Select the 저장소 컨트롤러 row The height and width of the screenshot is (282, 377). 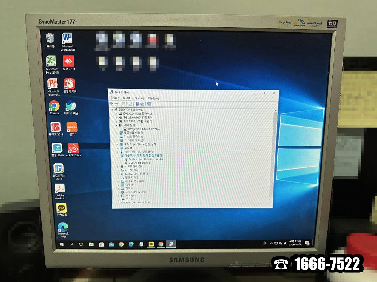click(132, 181)
